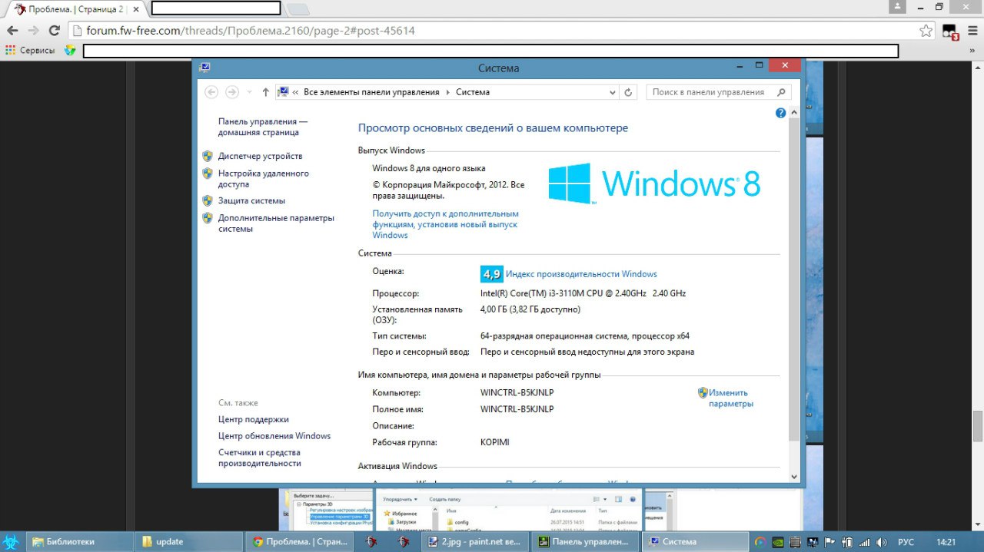Image resolution: width=984 pixels, height=552 pixels.
Task: Open Индекс производительности Windows link
Action: coord(581,274)
